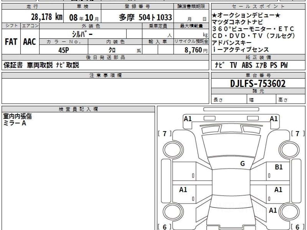Select the PW equipment entry

pyautogui.click(x=284, y=65)
